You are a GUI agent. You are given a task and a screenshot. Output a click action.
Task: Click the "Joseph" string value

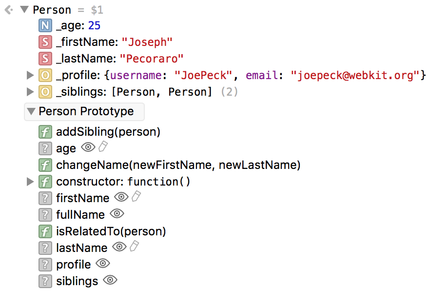(x=147, y=42)
